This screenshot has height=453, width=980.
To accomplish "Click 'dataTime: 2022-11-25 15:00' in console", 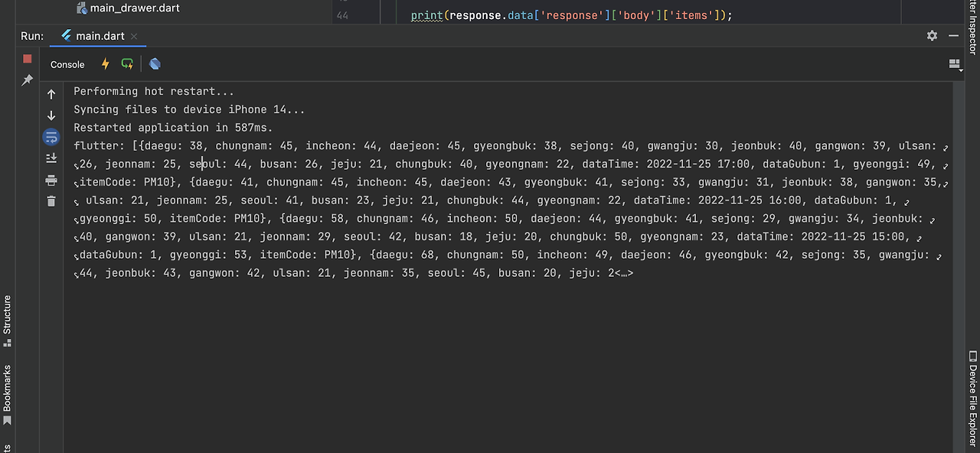I will point(821,237).
